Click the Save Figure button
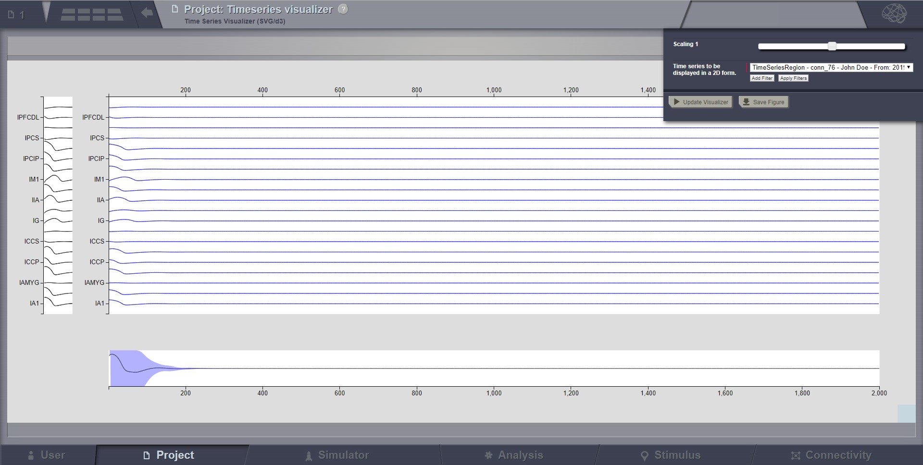923x465 pixels. tap(763, 102)
